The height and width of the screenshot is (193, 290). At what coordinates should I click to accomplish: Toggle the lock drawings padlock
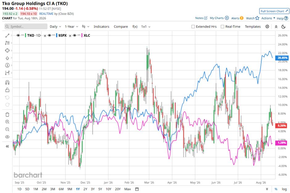click(x=7, y=90)
